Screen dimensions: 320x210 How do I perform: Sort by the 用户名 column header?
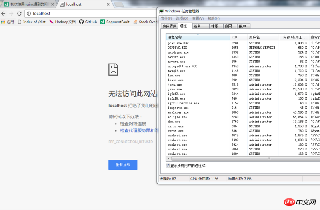pos(263,37)
